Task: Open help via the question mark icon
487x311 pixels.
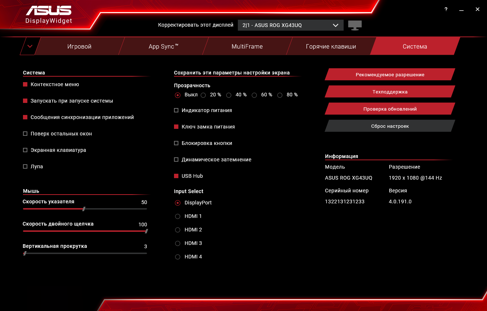Action: pos(446,9)
